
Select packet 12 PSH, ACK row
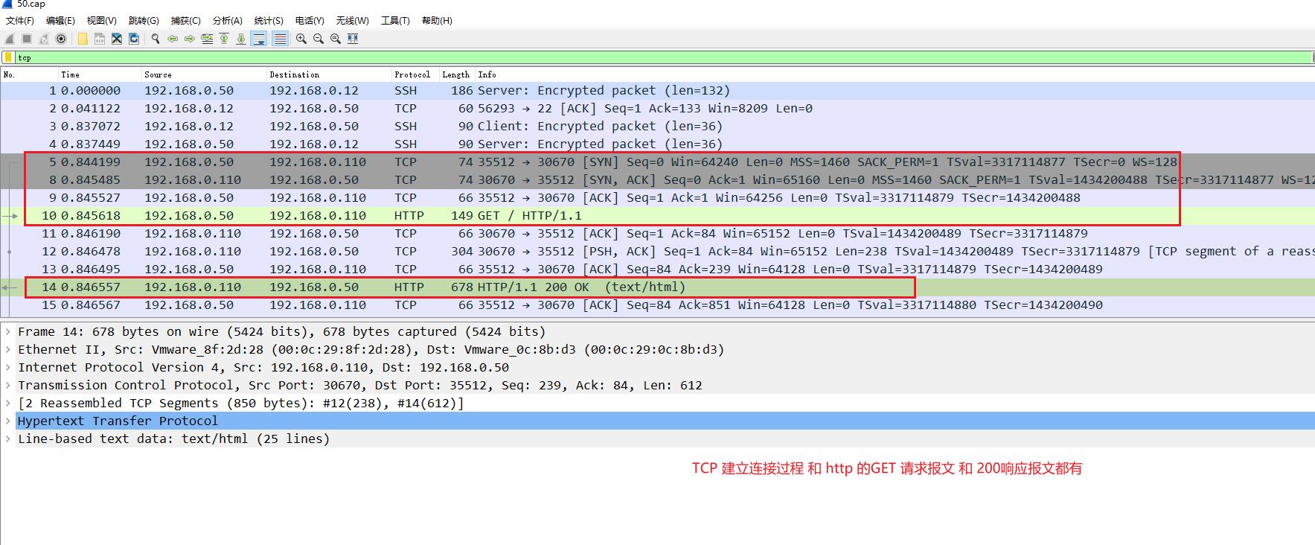(657, 251)
